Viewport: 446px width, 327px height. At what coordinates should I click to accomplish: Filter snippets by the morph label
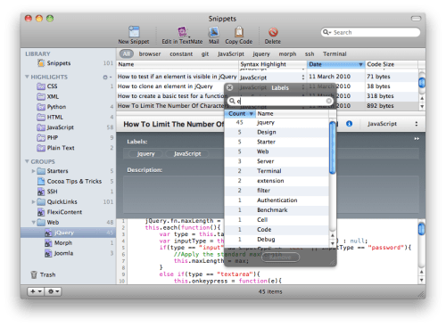287,54
